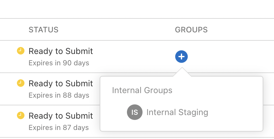Click the yellow clock icon on 87-day row

click(x=20, y=115)
